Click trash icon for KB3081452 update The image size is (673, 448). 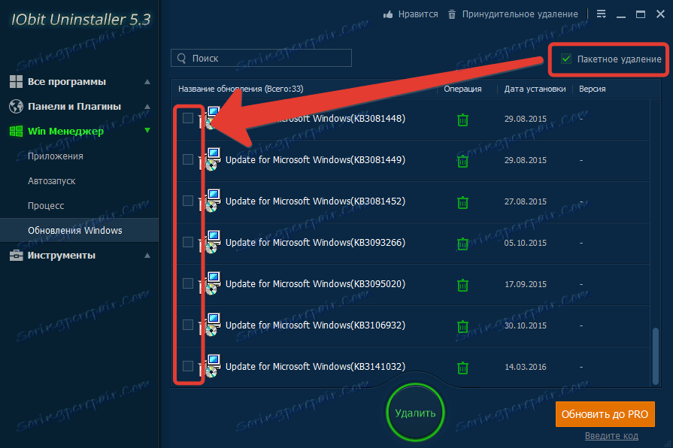(462, 202)
